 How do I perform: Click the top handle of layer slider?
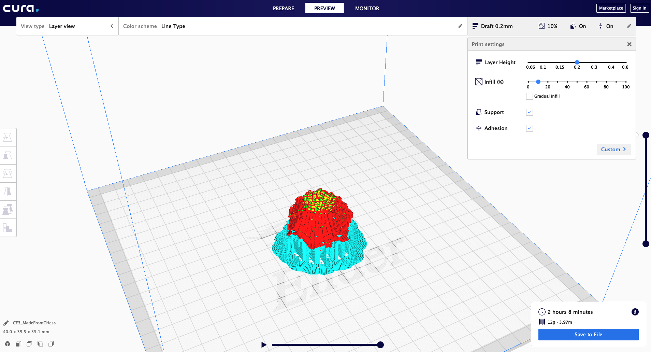(x=646, y=135)
